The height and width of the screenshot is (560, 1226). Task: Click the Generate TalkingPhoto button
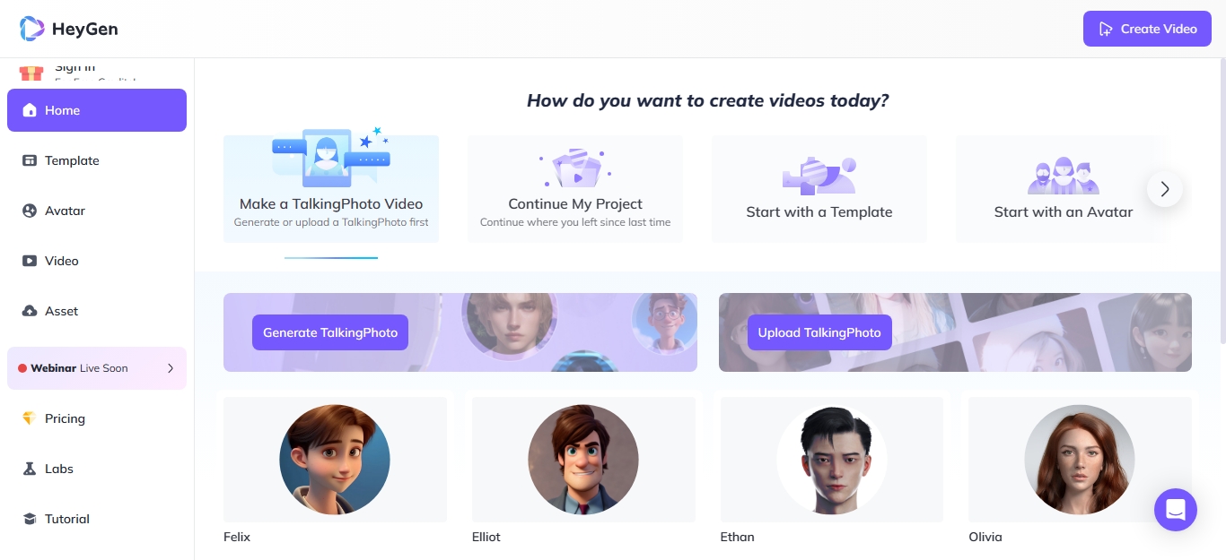[330, 332]
